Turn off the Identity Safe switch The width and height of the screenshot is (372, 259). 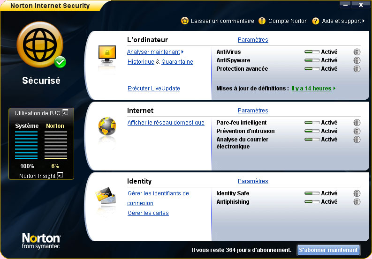pyautogui.click(x=311, y=193)
